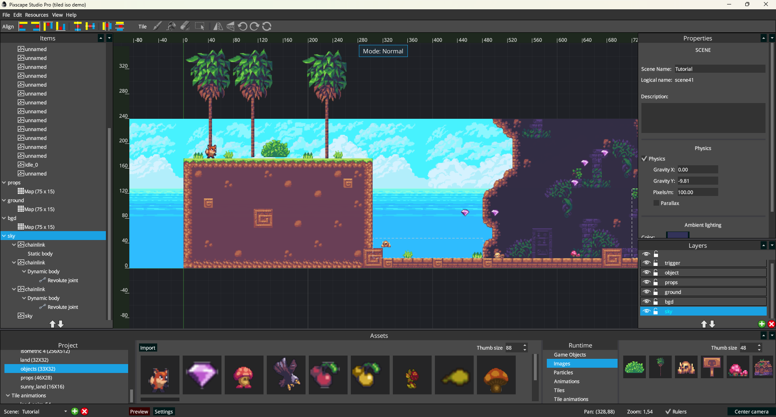Collapse the bgd group in Items
Viewport: 776px width, 417px height.
click(4, 218)
